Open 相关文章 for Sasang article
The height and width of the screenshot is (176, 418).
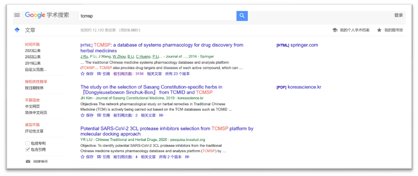(x=148, y=115)
